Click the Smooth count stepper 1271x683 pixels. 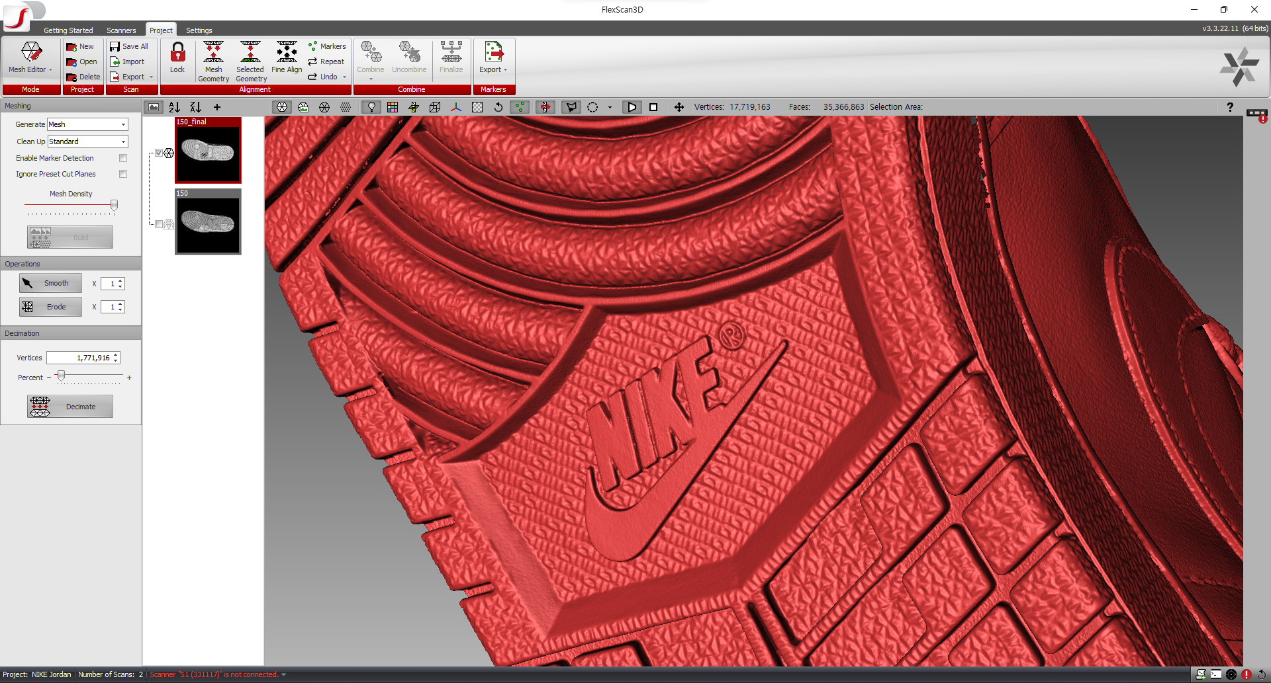click(x=120, y=284)
